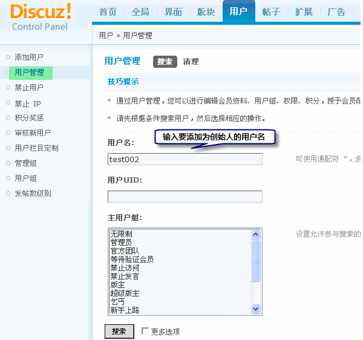Click the 用户名 input field

(x=185, y=159)
